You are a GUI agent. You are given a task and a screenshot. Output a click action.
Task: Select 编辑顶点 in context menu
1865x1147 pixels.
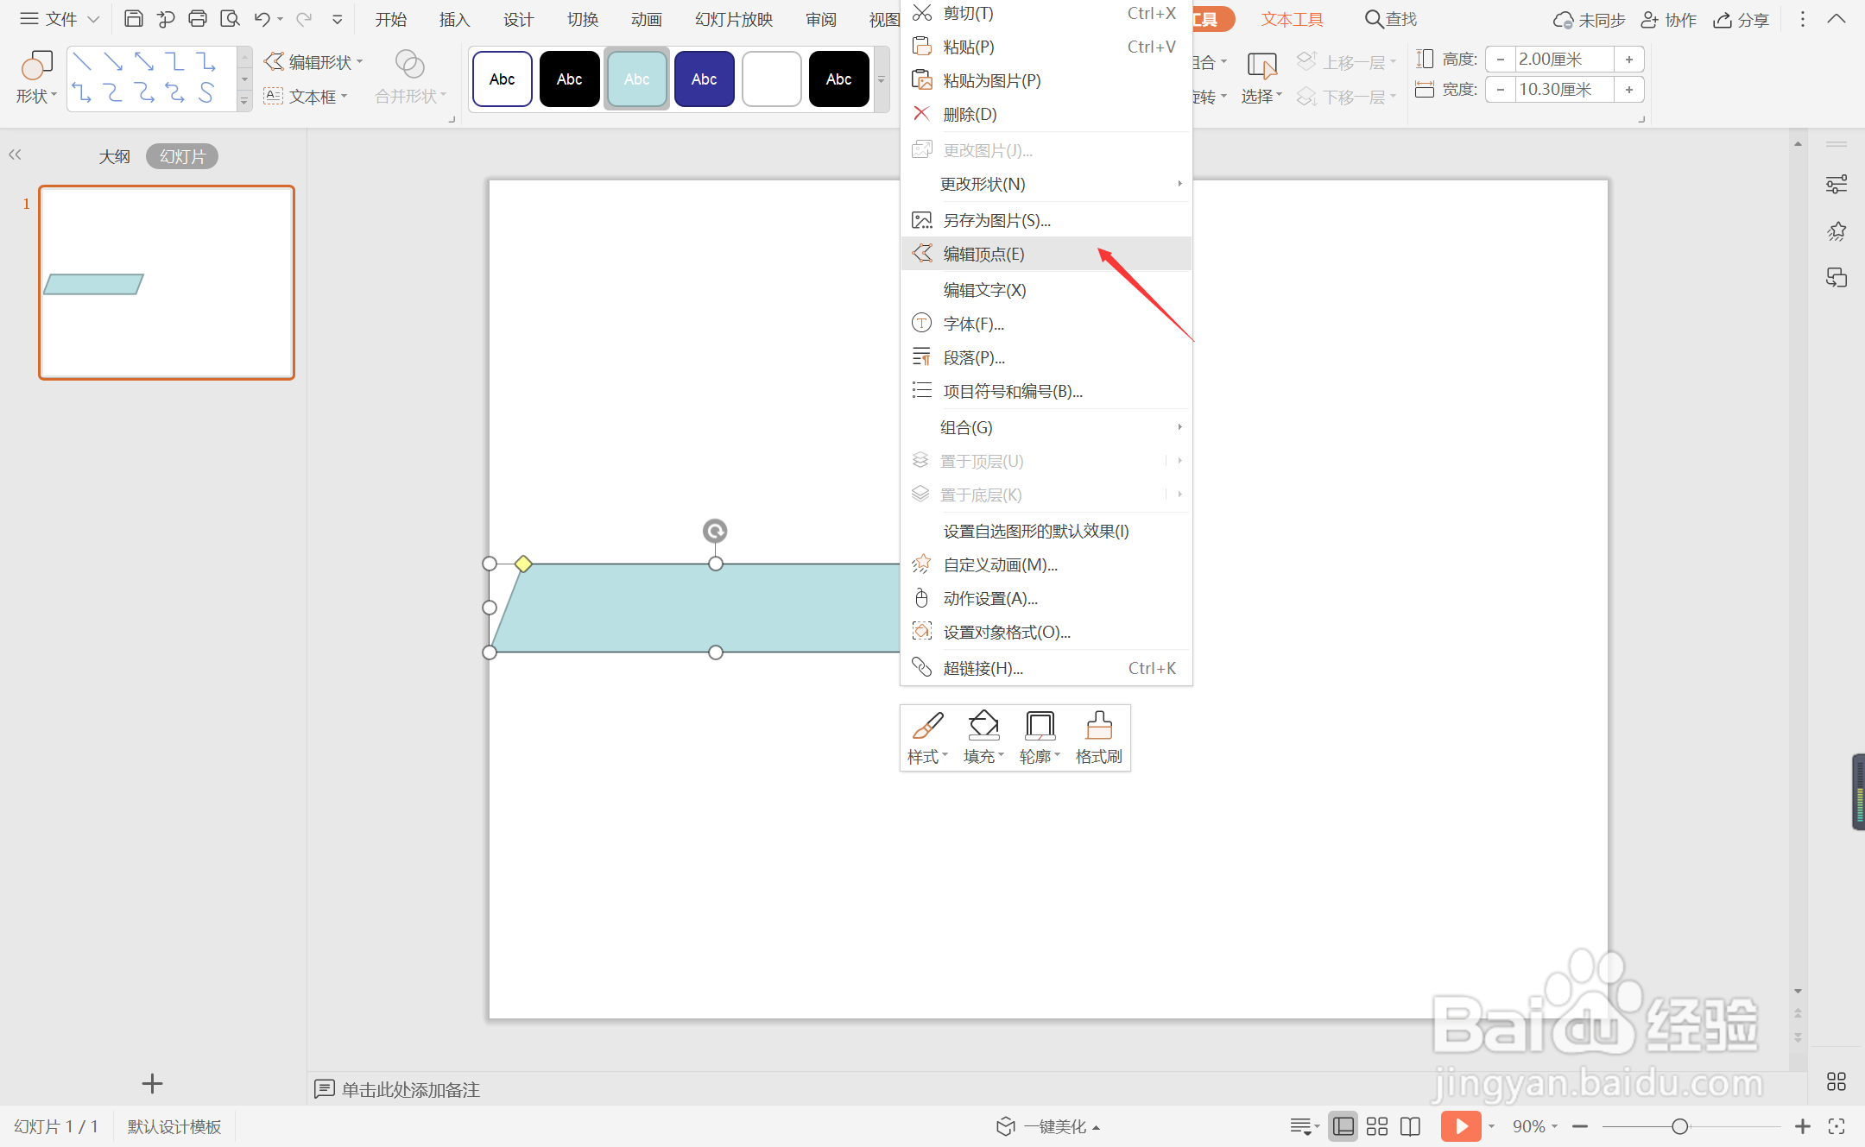[x=983, y=254]
